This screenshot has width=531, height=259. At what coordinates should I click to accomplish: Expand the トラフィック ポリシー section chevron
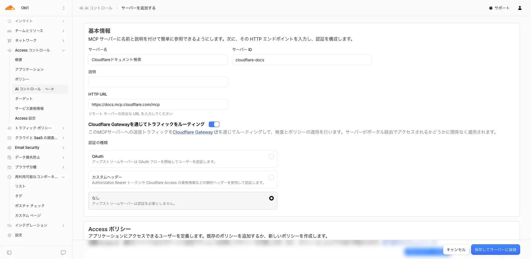(x=63, y=128)
